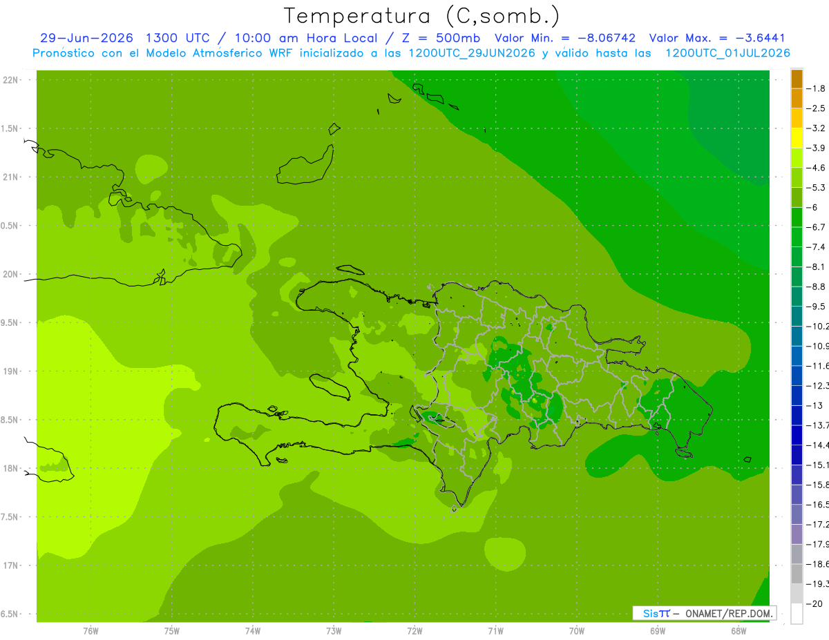The width and height of the screenshot is (829, 640).
Task: Click the 'Valor Max. = -3.6441' text
Action: [717, 39]
